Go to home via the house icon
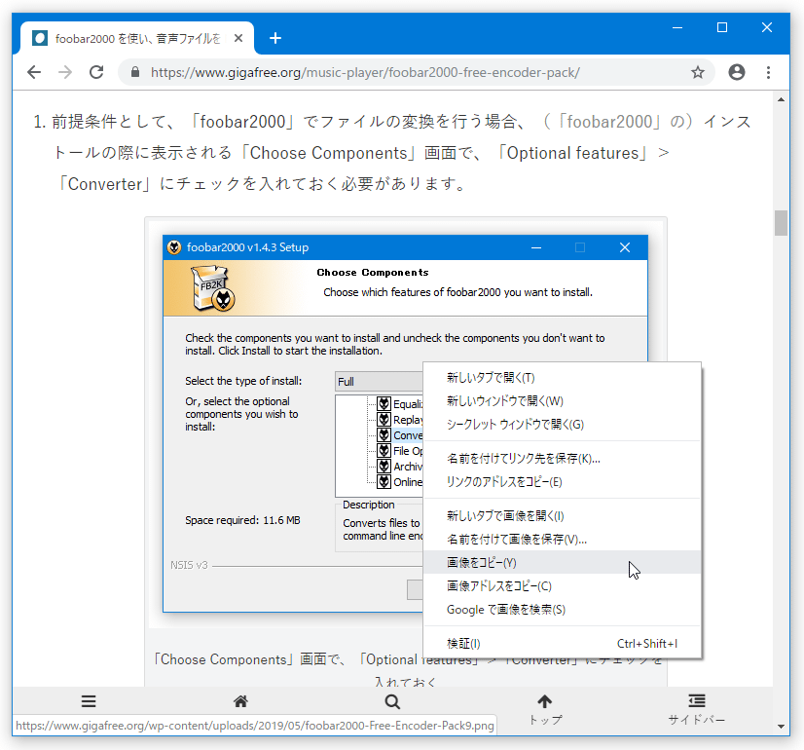This screenshot has width=804, height=750. tap(240, 701)
